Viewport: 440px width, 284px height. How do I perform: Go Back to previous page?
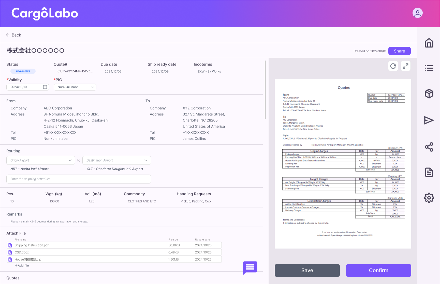point(14,35)
